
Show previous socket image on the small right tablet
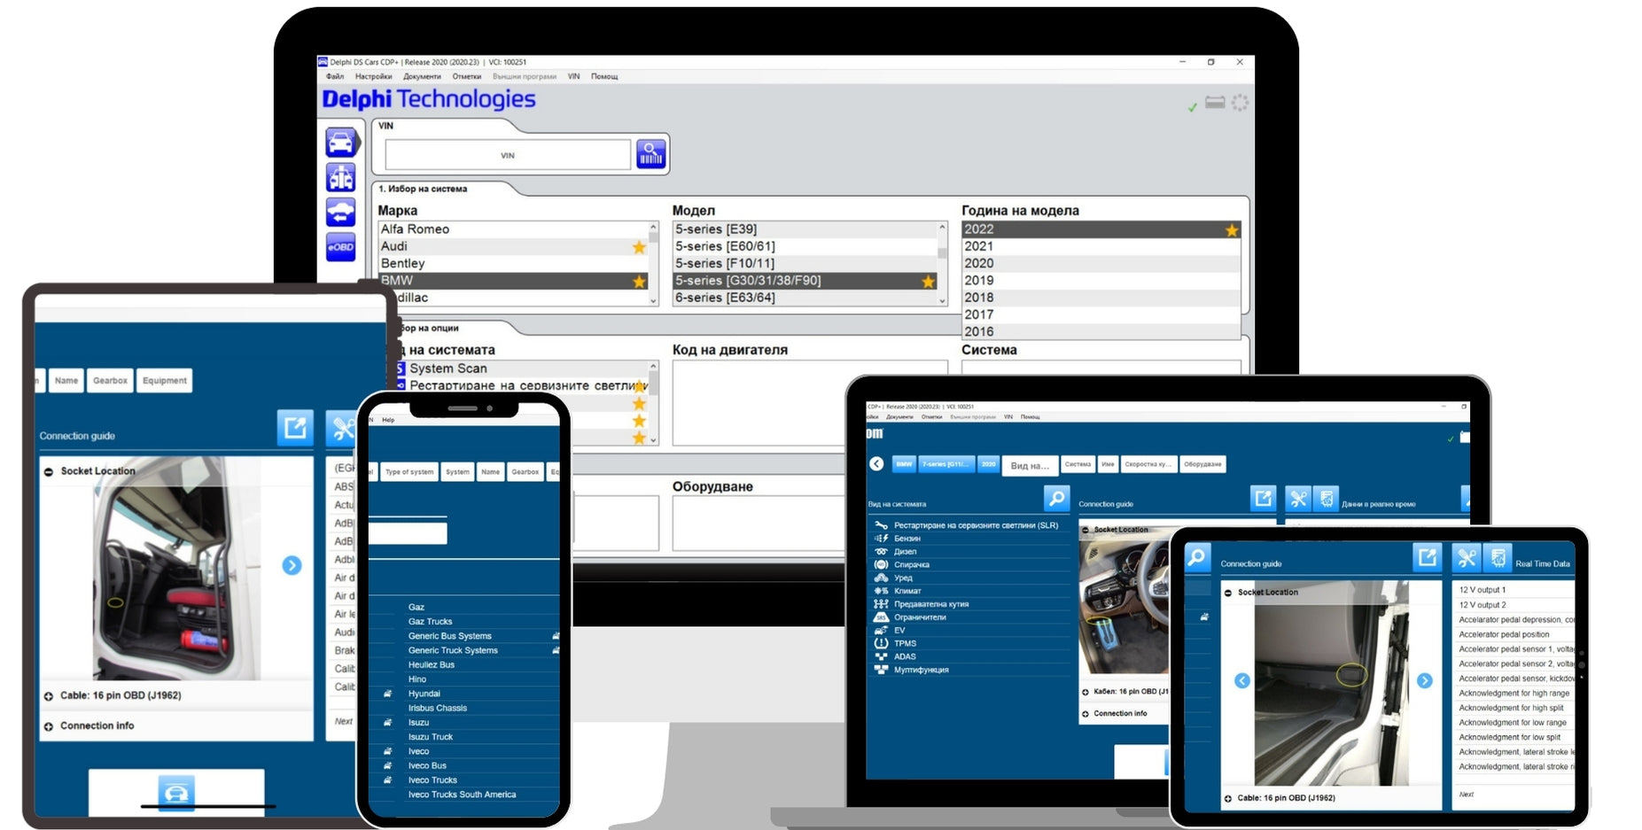(1242, 680)
